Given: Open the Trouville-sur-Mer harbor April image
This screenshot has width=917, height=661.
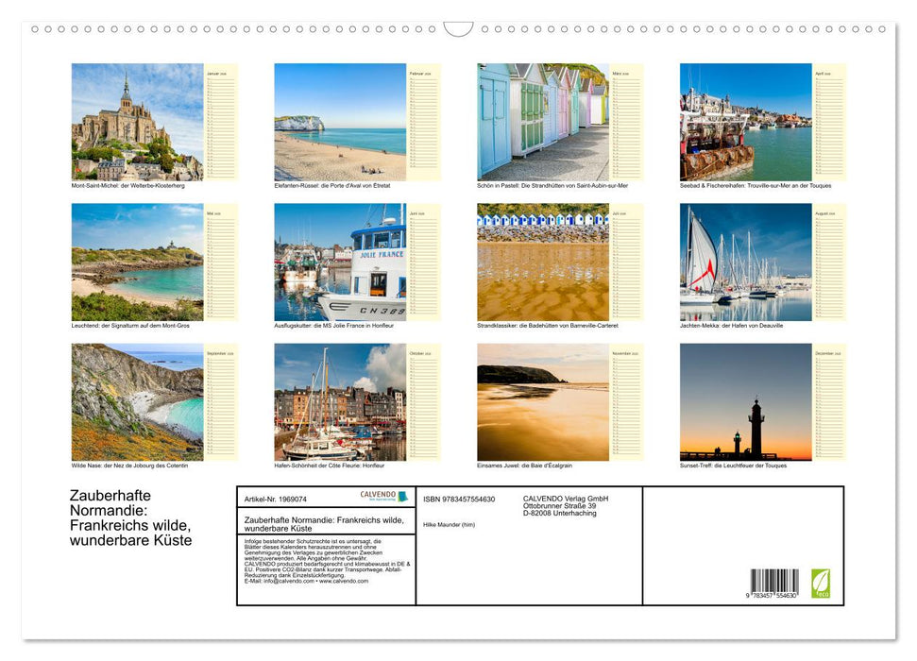Looking at the screenshot, I should click(746, 121).
